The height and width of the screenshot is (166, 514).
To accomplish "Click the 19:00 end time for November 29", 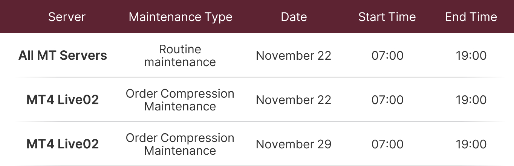I will tap(471, 144).
